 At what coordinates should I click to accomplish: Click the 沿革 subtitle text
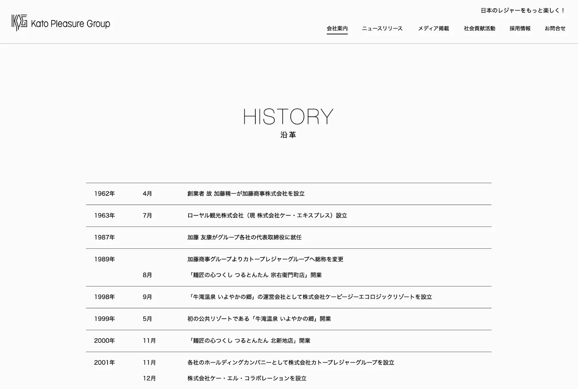tap(288, 135)
